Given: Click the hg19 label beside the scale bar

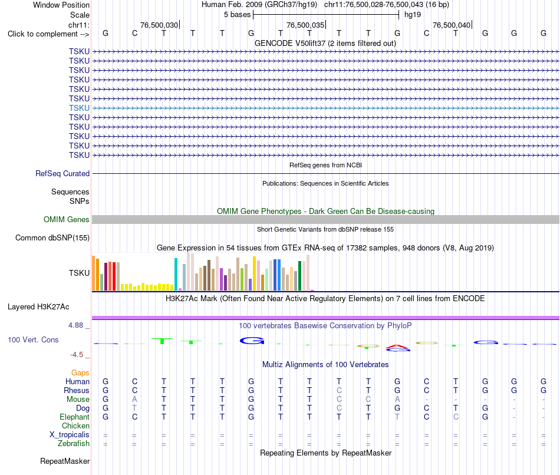Looking at the screenshot, I should pos(413,15).
